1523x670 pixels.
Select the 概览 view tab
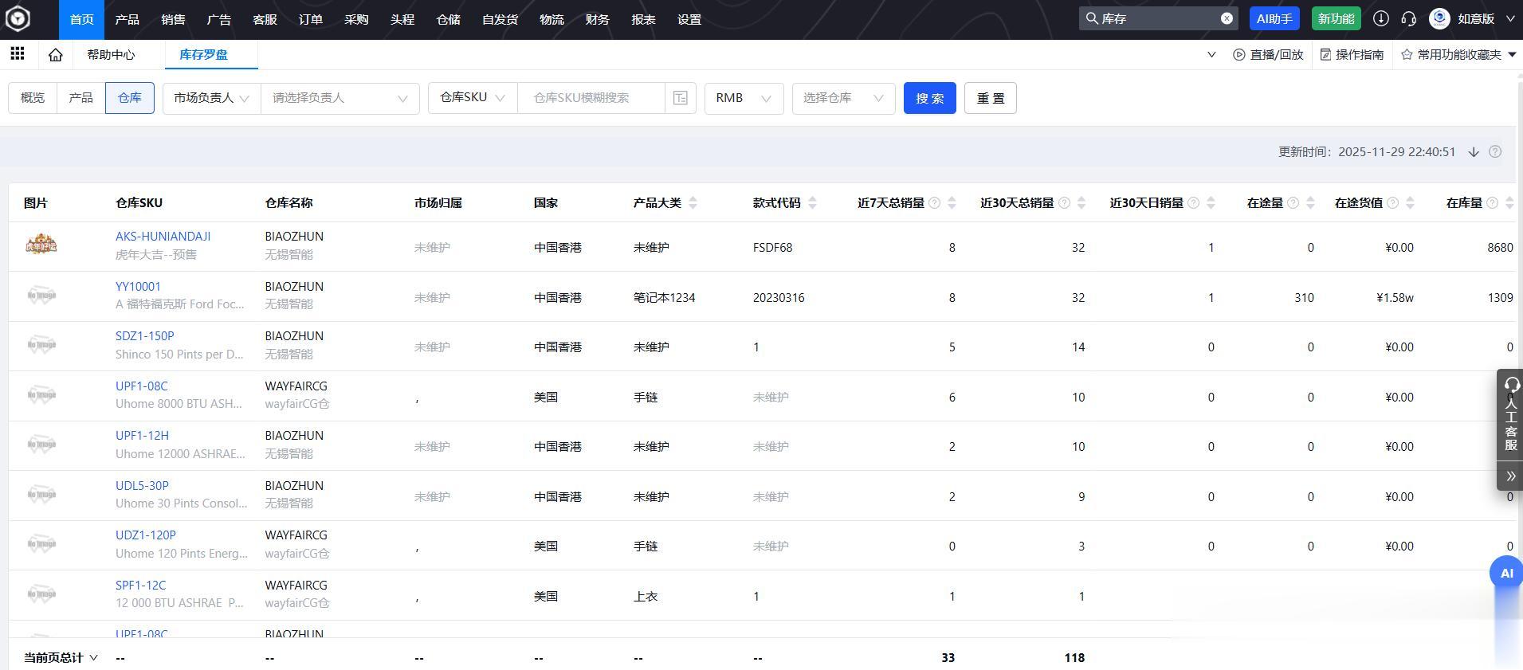[x=33, y=98]
